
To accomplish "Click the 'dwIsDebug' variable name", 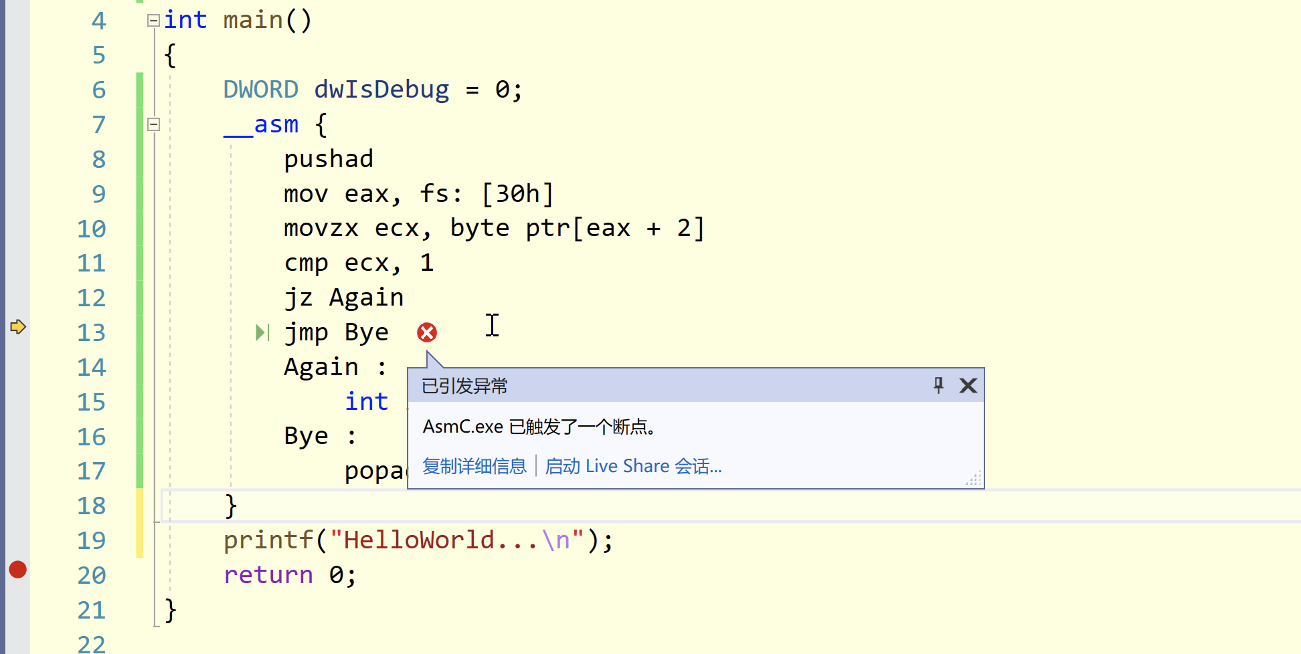I will click(x=381, y=90).
